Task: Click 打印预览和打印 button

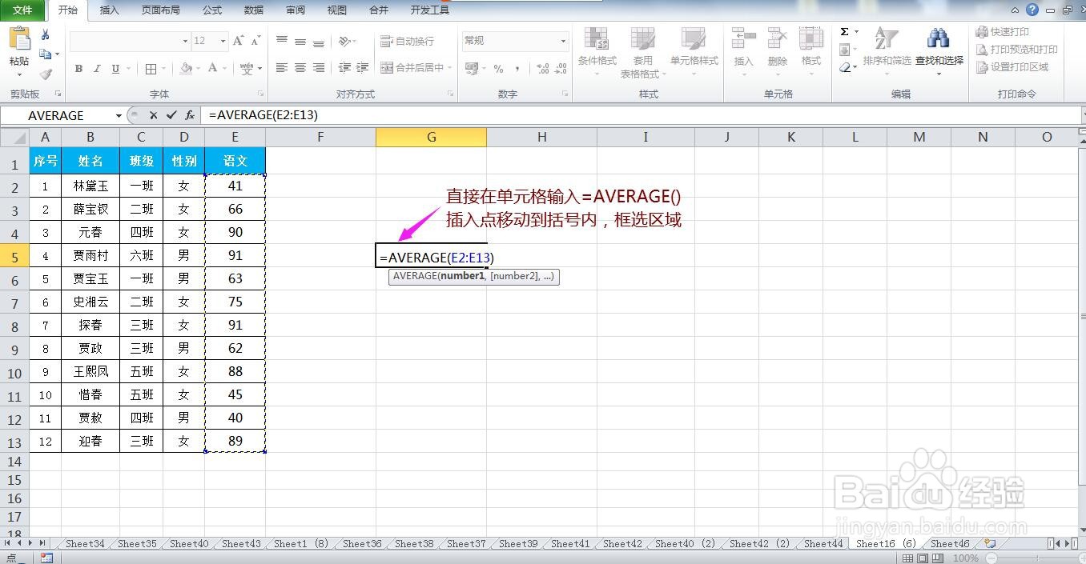Action: coord(1017,50)
